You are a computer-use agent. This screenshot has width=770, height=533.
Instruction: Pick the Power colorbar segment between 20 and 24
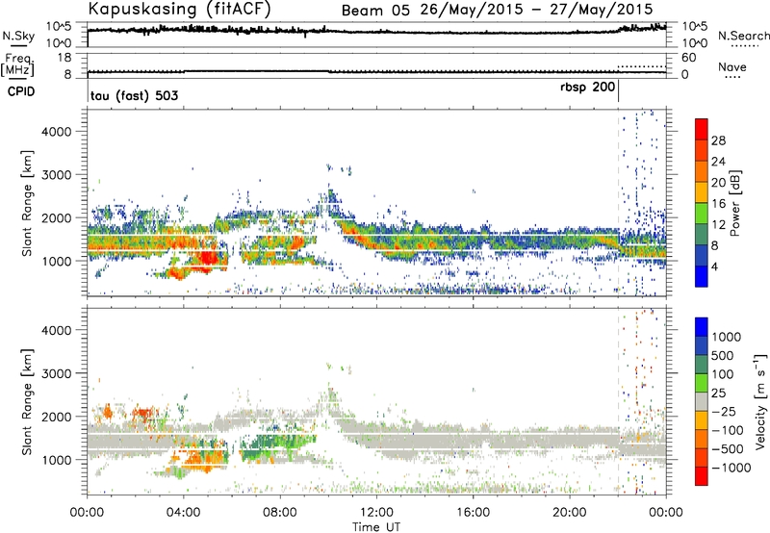pyautogui.click(x=702, y=171)
